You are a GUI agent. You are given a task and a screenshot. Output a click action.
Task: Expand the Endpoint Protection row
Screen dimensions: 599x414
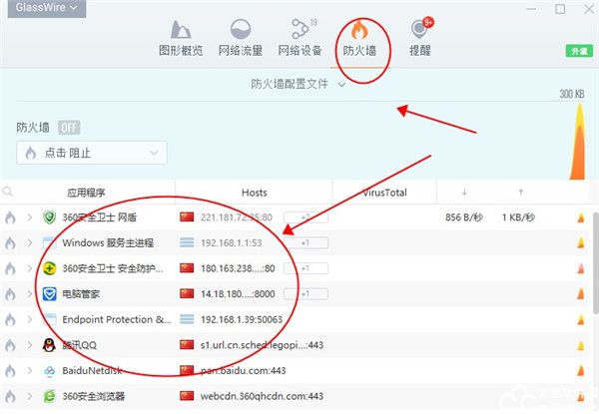coord(29,320)
